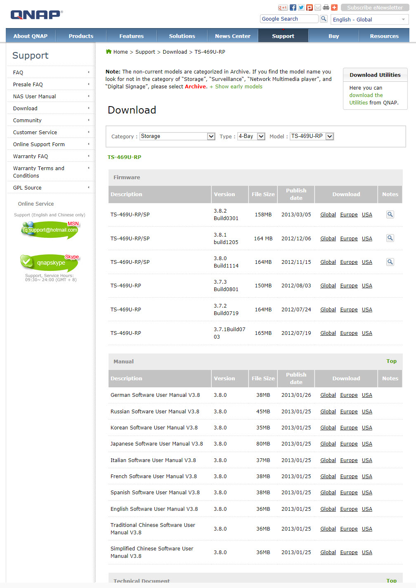Download Japanese Software User Manual from USA

click(367, 443)
